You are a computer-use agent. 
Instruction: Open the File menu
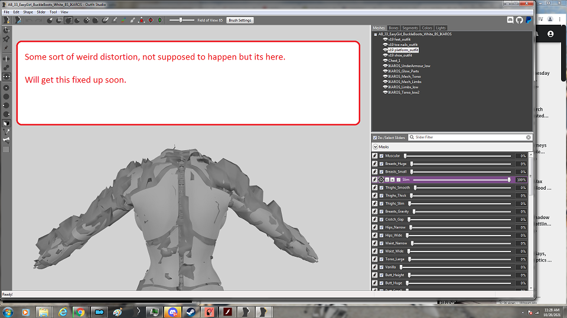pos(6,12)
